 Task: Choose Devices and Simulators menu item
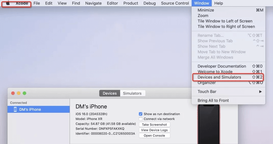point(219,77)
